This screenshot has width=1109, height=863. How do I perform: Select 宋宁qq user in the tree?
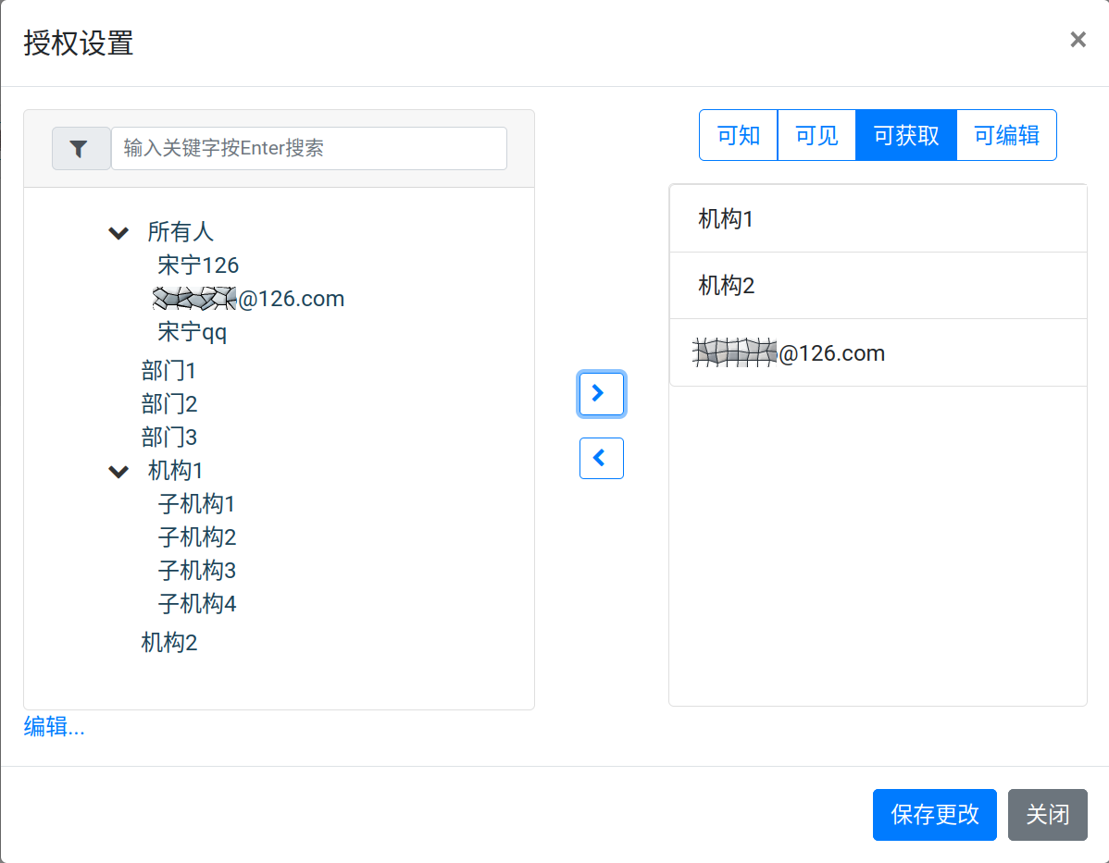[193, 332]
